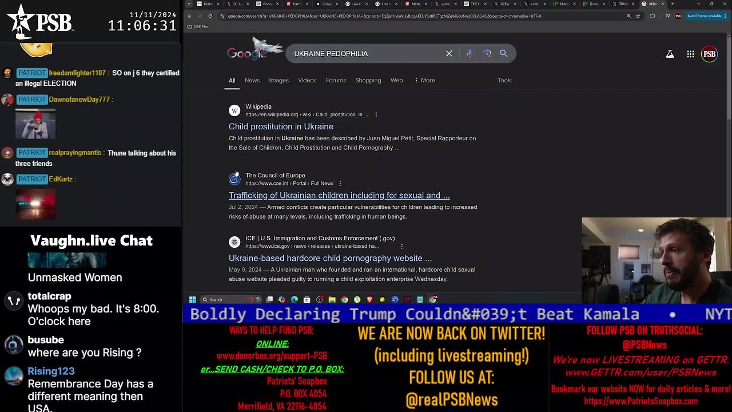Switch to the News tab

pyautogui.click(x=252, y=80)
